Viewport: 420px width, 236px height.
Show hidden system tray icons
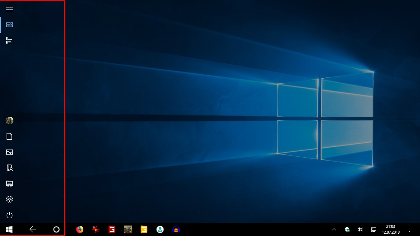pyautogui.click(x=334, y=229)
